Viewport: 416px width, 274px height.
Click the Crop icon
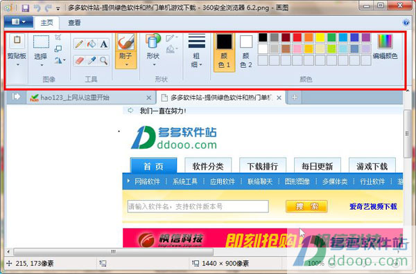coord(58,37)
